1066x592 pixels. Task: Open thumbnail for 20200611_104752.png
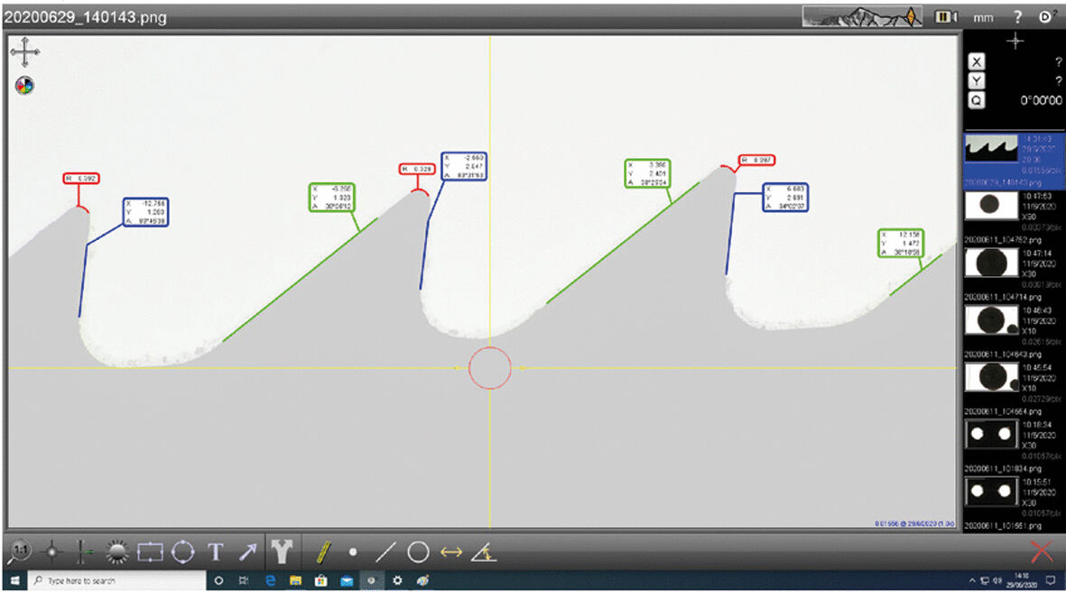[x=990, y=205]
